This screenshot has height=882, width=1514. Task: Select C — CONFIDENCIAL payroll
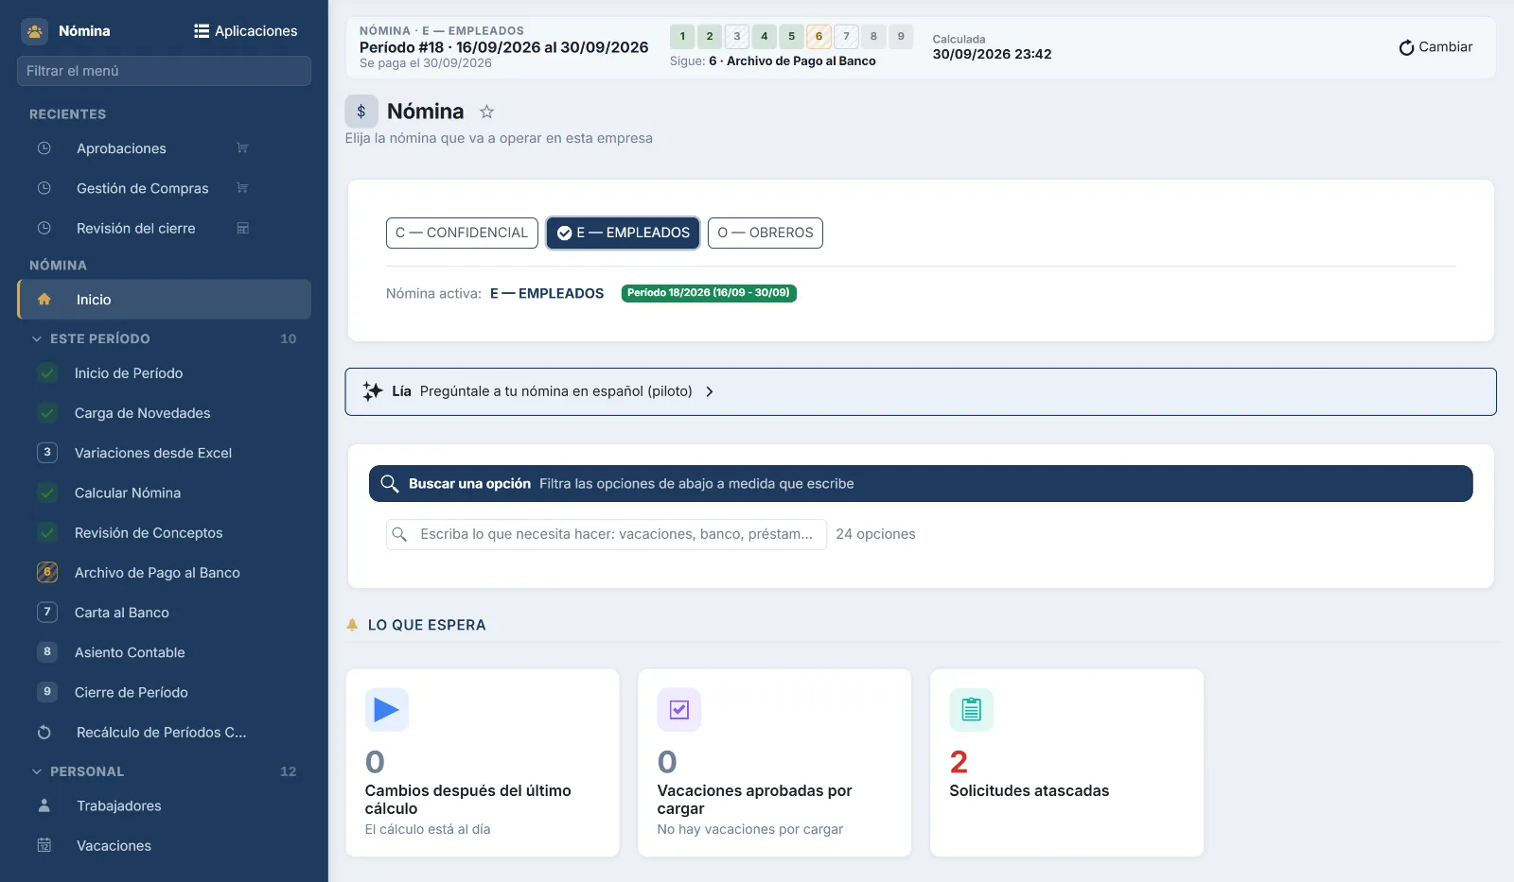coord(462,233)
